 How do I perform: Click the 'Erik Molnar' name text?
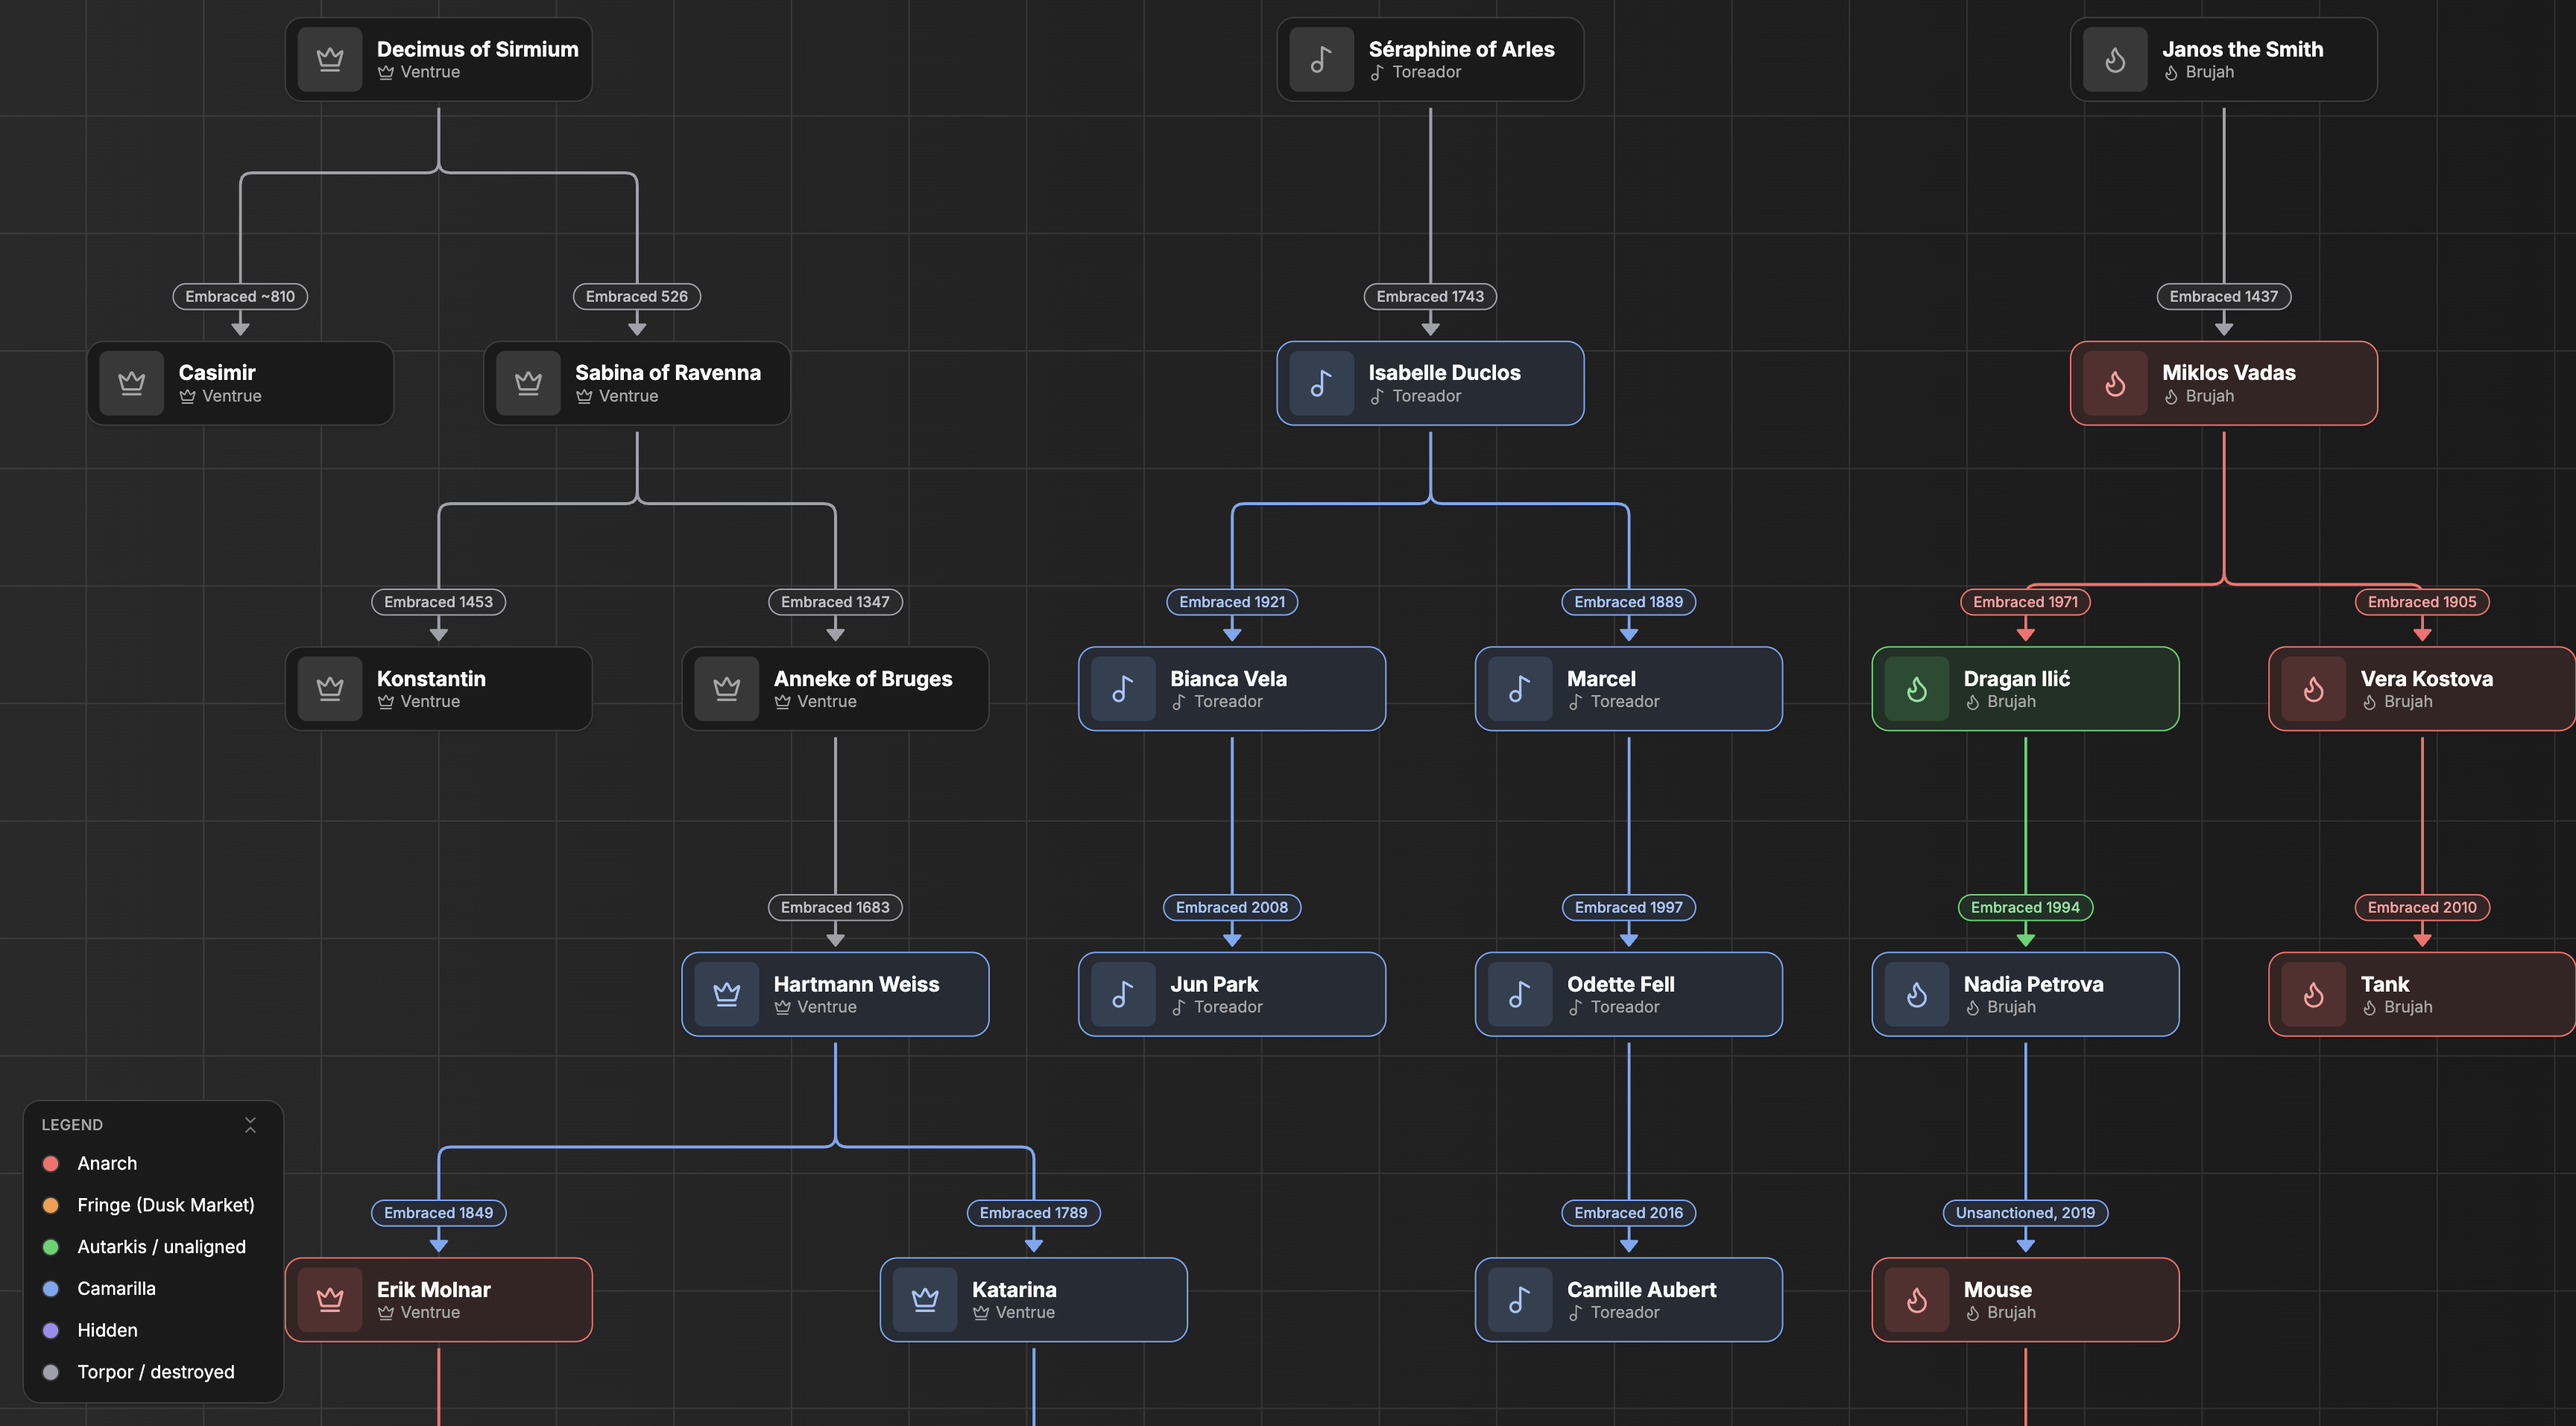[434, 1290]
